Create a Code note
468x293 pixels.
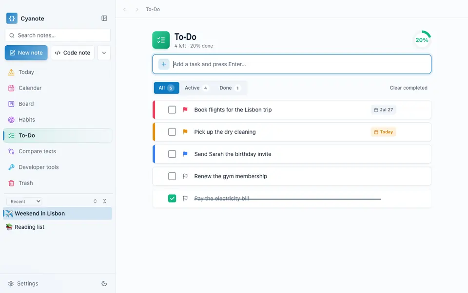pos(73,53)
